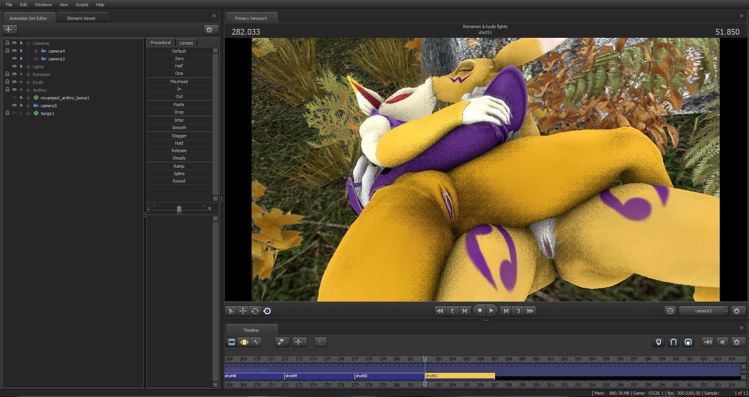Switch to the Element Viewer tab
Viewport: 749px width, 397px height.
pyautogui.click(x=81, y=18)
